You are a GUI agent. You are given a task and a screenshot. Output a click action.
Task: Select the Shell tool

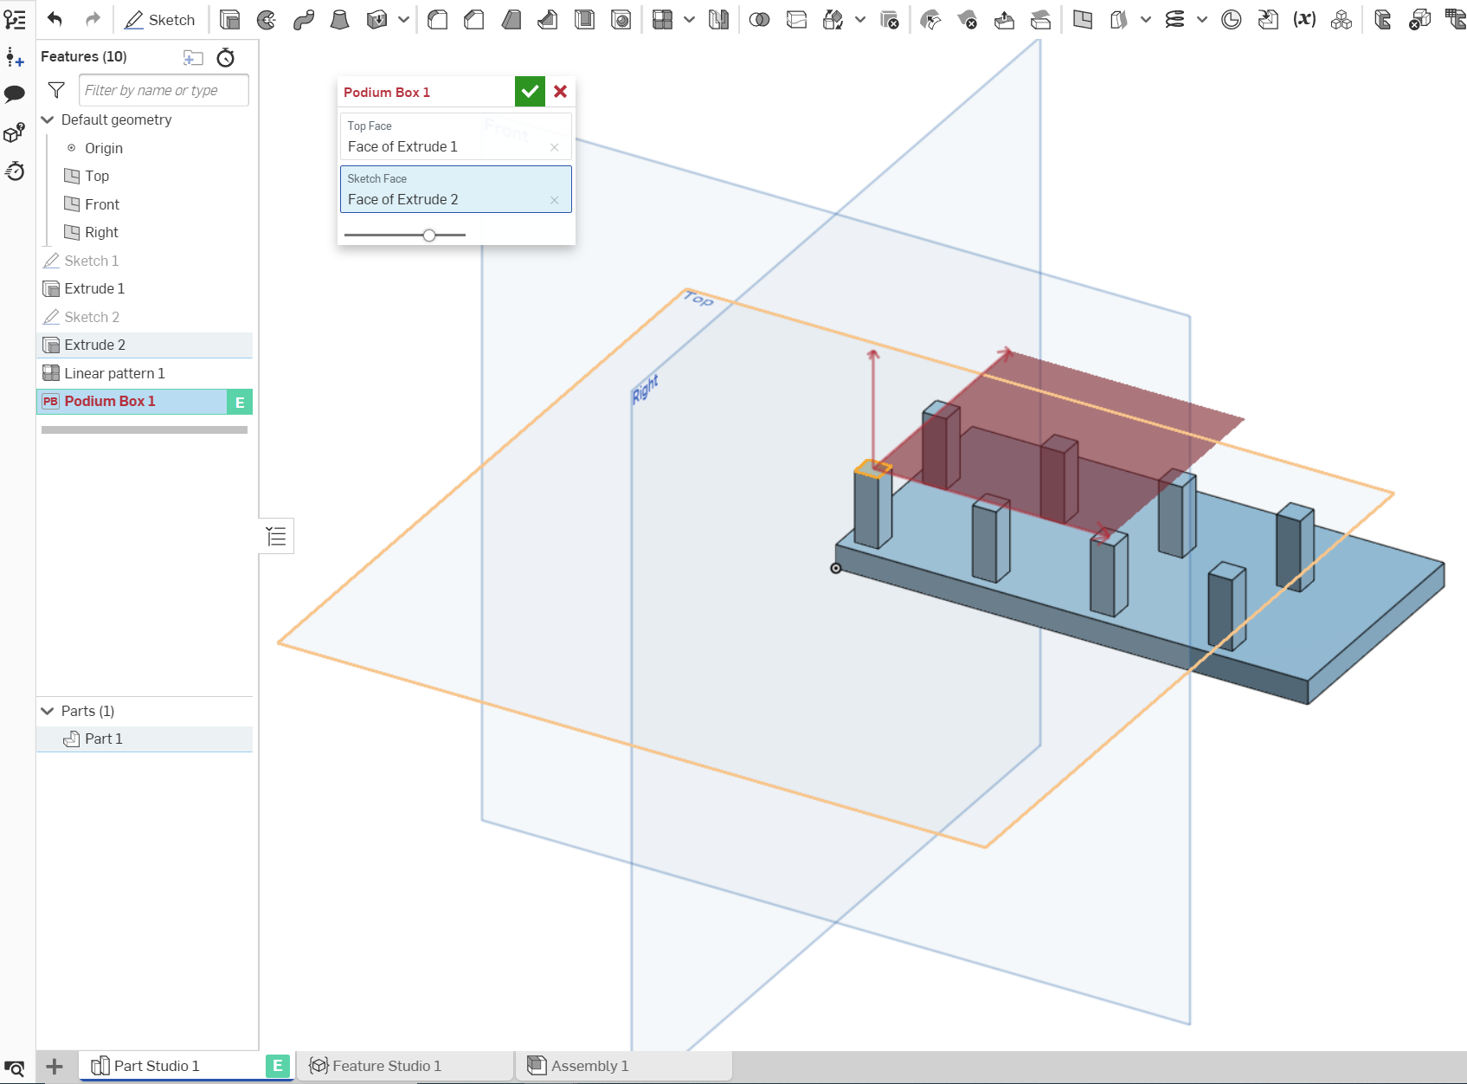pyautogui.click(x=585, y=19)
